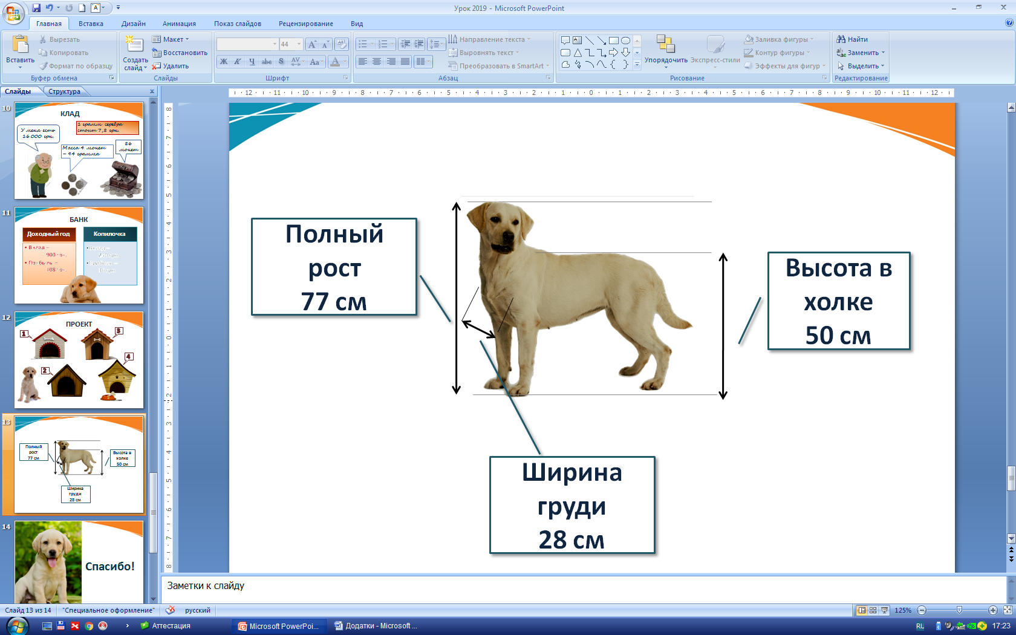Click the Paste (Вставить) clipboard icon
The width and height of the screenshot is (1016, 635).
20,44
